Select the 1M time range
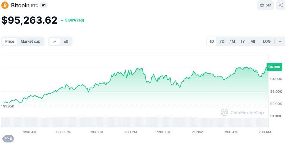Screen dimensions: 285x144 coord(232,41)
